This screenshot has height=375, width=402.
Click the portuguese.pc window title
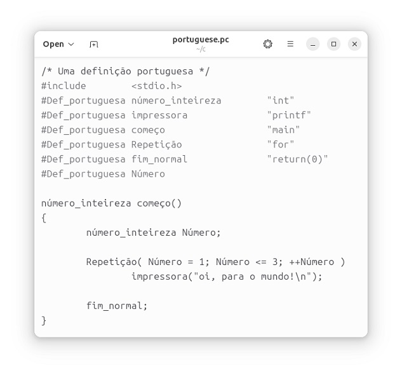201,39
